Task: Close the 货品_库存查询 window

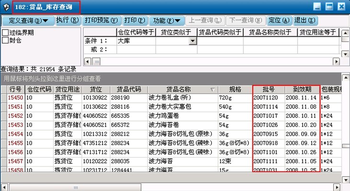Action: [x=340, y=7]
